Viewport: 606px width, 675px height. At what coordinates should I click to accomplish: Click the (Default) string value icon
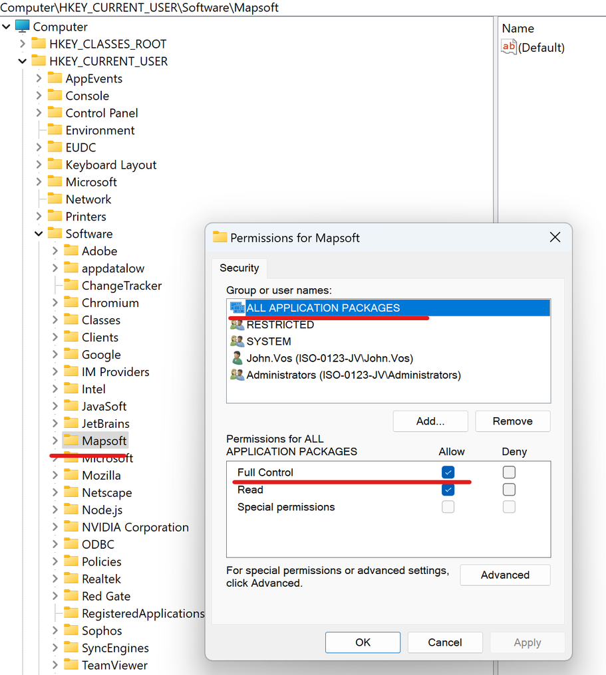click(x=509, y=47)
